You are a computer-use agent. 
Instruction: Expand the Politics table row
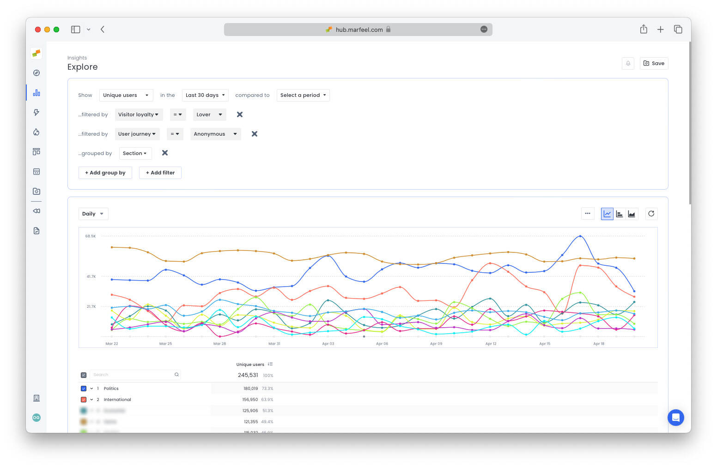[x=91, y=388]
